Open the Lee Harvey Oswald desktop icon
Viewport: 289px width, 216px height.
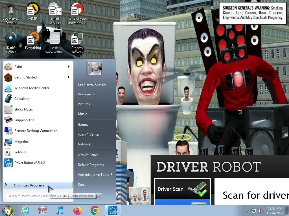click(11, 14)
